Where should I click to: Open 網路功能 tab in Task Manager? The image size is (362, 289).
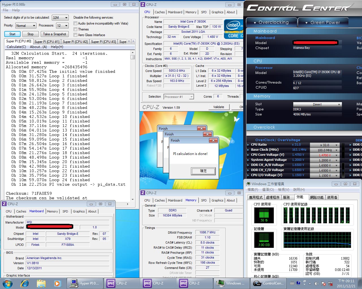point(316,198)
